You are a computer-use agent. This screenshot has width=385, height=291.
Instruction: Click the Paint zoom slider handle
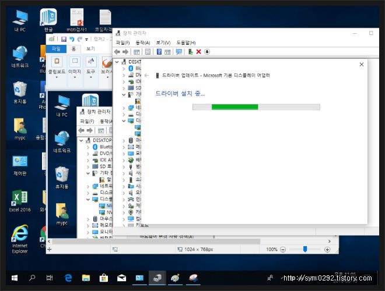pos(305,249)
